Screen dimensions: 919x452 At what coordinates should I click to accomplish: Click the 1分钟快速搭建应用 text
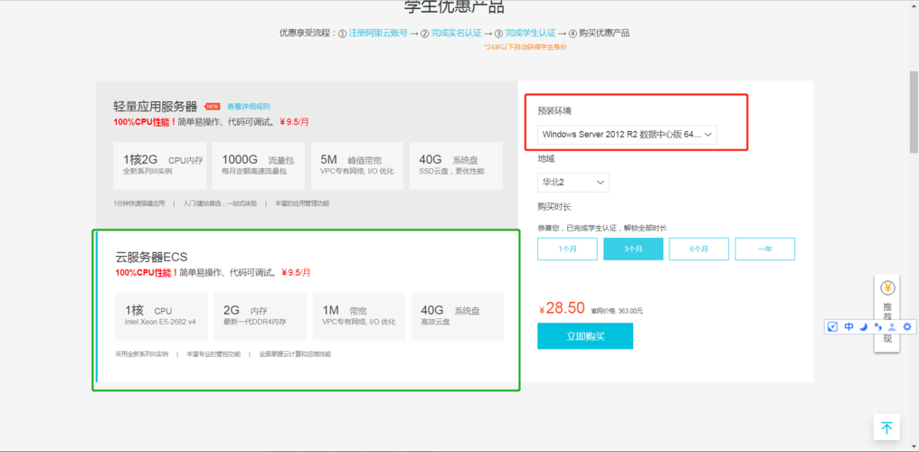(x=139, y=203)
